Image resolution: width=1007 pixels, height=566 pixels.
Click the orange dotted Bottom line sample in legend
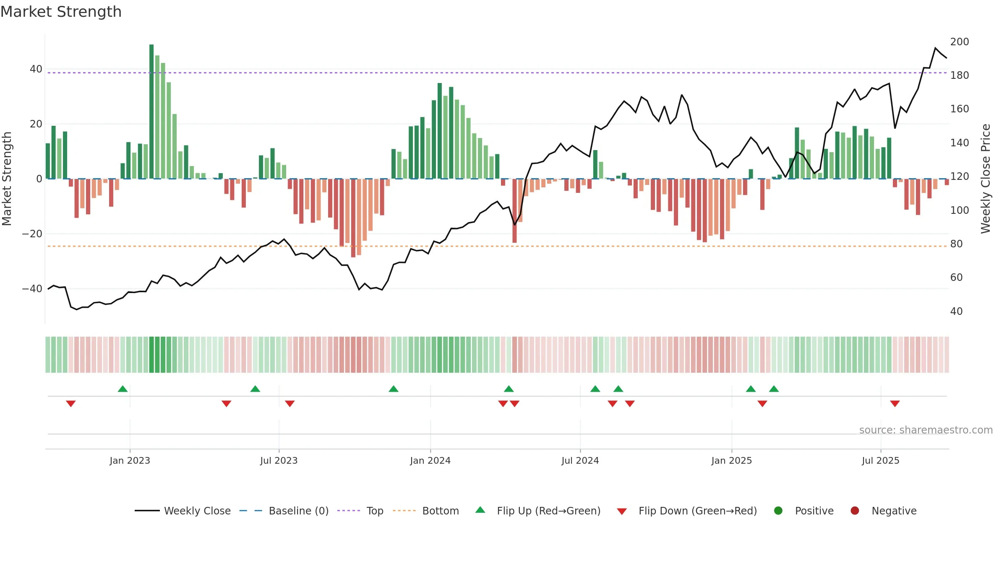pyautogui.click(x=404, y=511)
